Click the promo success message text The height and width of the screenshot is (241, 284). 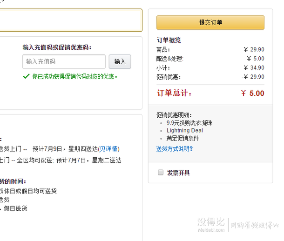click(74, 76)
